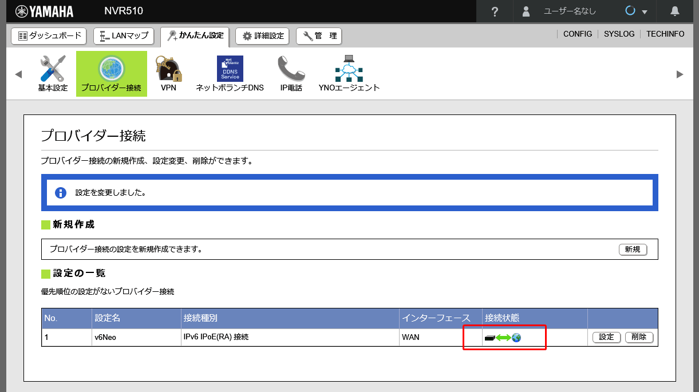Image resolution: width=699 pixels, height=392 pixels.
Task: Expand the dropdown arrow beside refresh circle
Action: point(645,12)
